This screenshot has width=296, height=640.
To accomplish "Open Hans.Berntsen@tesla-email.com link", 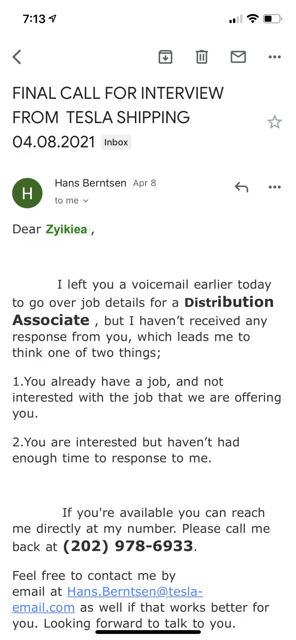I will [108, 599].
